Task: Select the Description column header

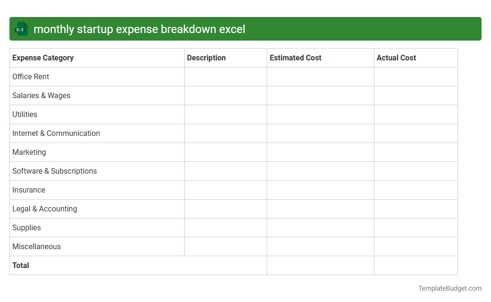Action: 206,58
